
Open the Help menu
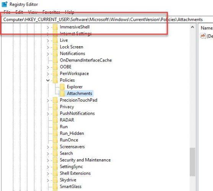(x=70, y=12)
